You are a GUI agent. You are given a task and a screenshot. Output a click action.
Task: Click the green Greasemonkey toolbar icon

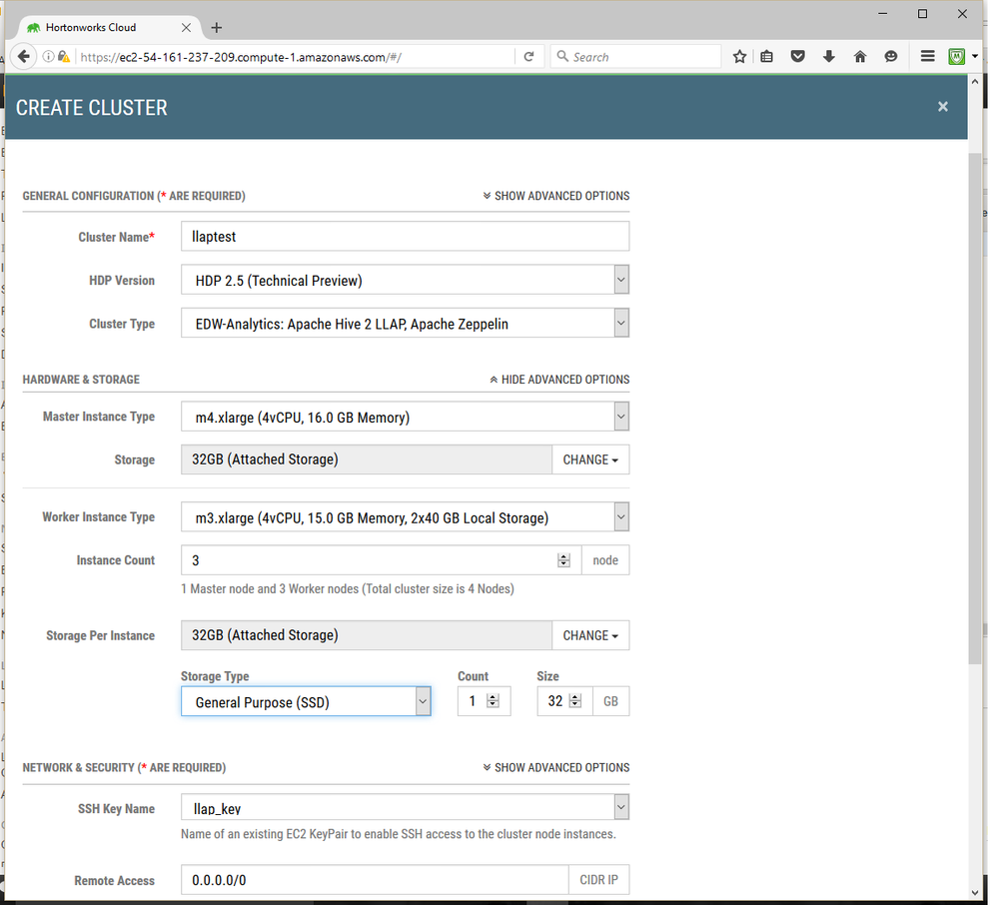click(956, 56)
